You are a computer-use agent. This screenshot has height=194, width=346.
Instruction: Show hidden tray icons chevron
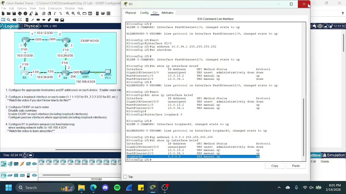279,188
